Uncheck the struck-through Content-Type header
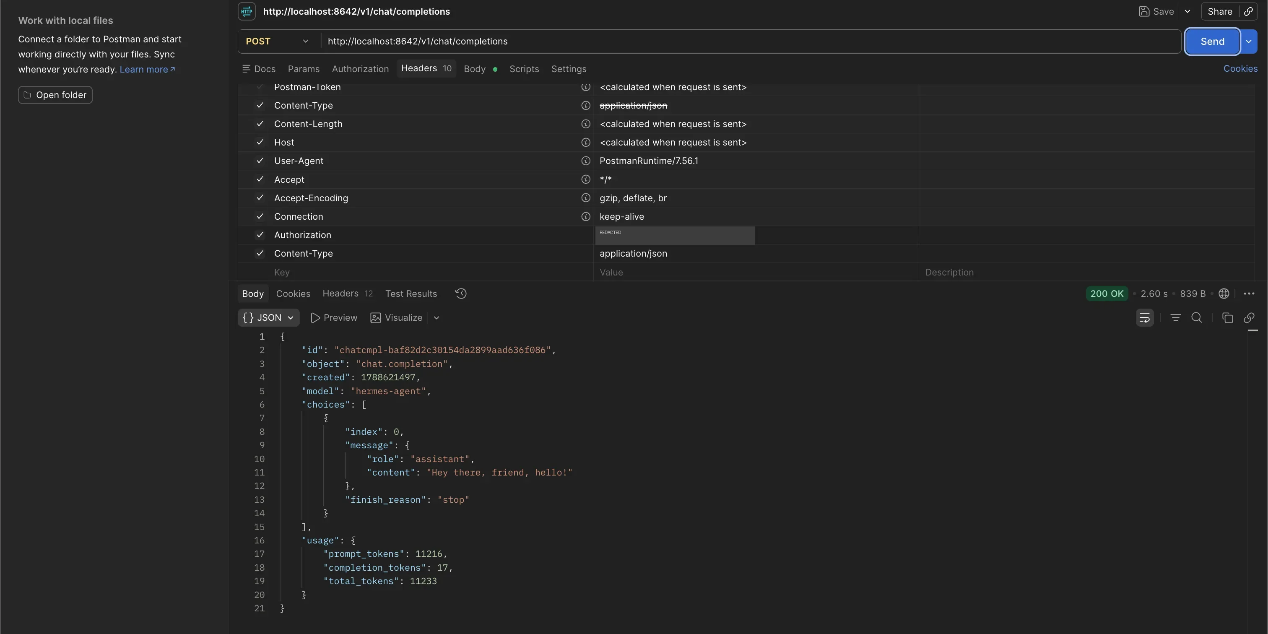Screen dimensions: 1268x634 pos(260,105)
